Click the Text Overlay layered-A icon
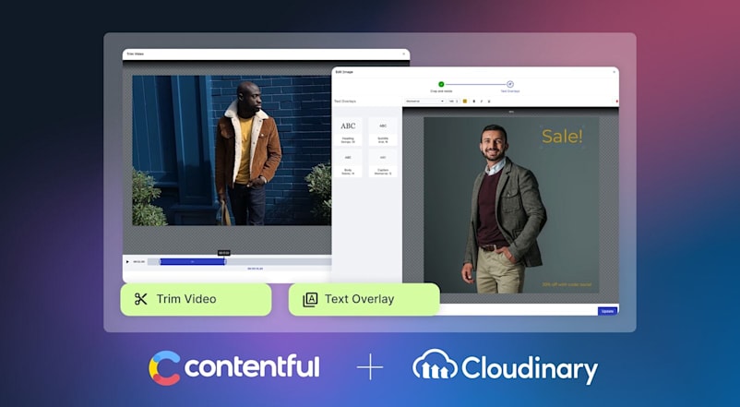The height and width of the screenshot is (407, 740). [310, 299]
